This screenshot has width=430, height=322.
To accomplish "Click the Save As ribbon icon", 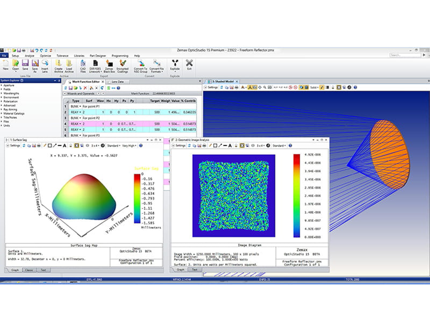I will (35, 66).
